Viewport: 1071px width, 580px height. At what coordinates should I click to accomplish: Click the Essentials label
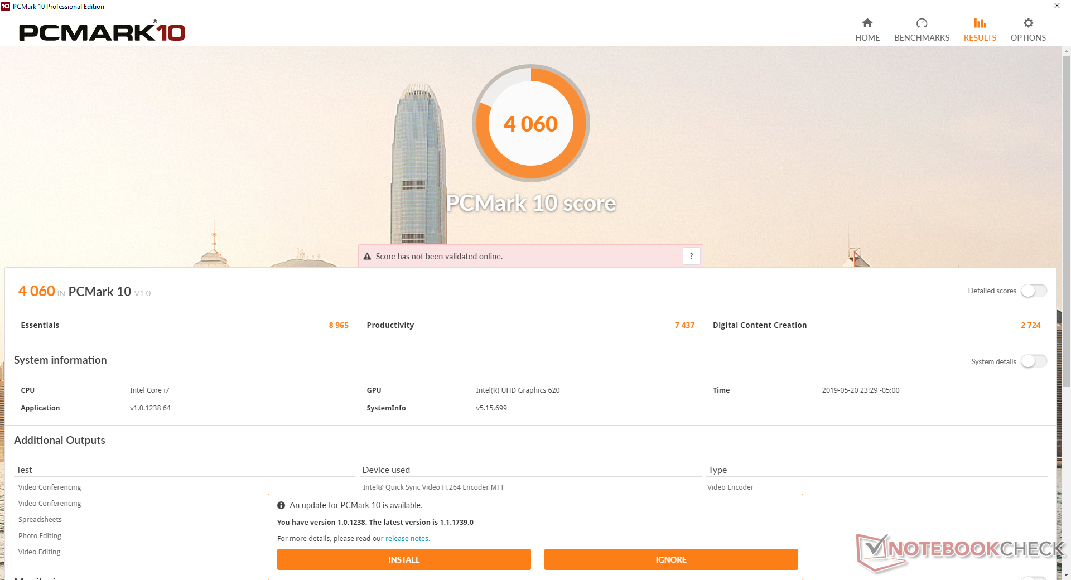click(40, 325)
